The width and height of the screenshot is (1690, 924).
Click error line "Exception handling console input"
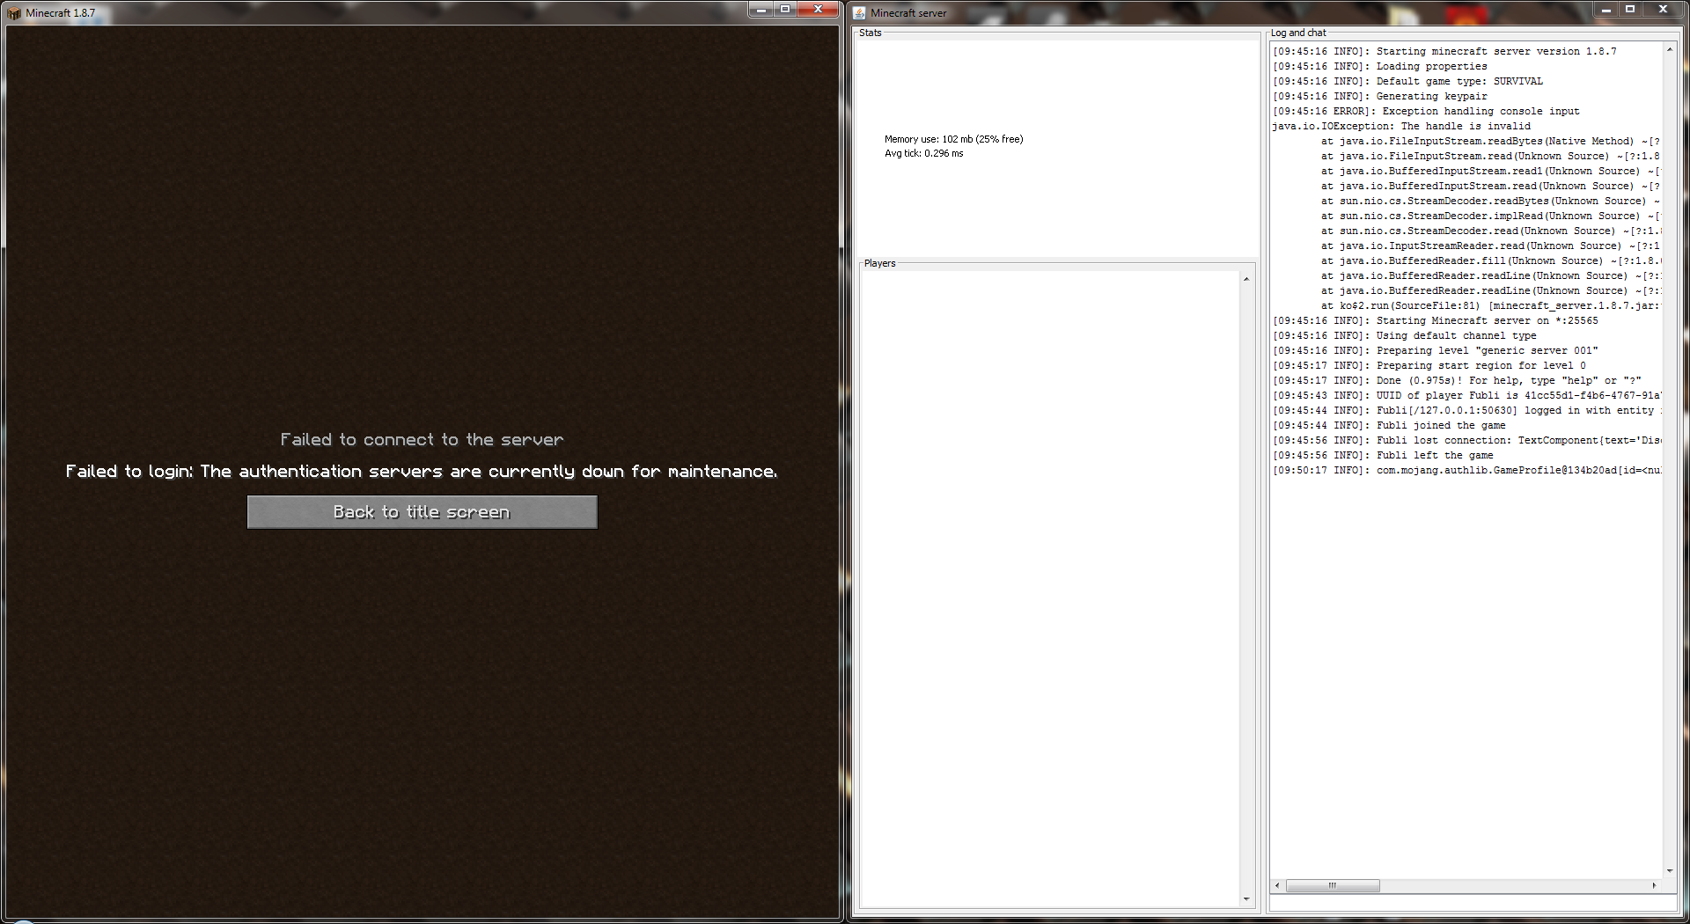1427,111
